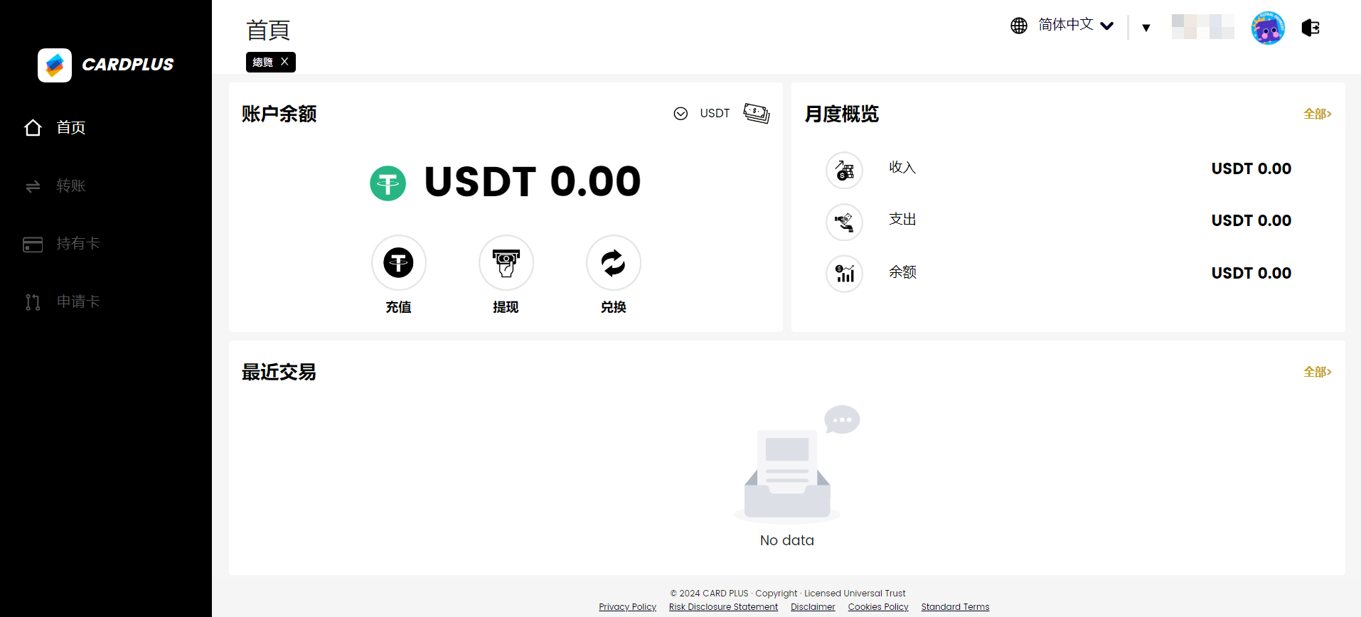Click the 余额 balance chart icon
This screenshot has height=617, width=1361.
(x=844, y=274)
